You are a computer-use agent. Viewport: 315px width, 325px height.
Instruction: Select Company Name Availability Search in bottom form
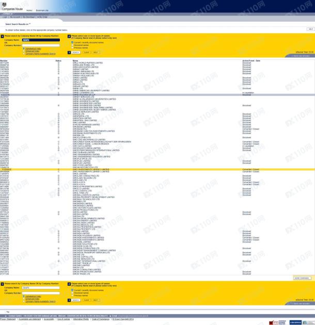[x=24, y=301]
